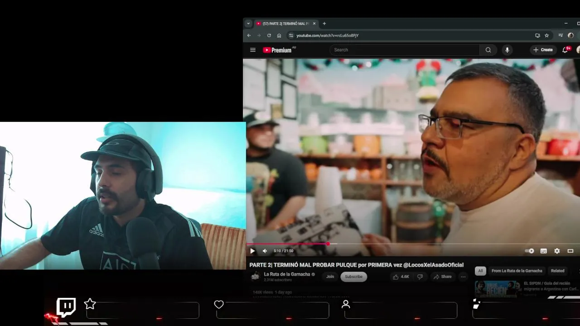
Task: Open the browser home page icon
Action: pyautogui.click(x=279, y=35)
